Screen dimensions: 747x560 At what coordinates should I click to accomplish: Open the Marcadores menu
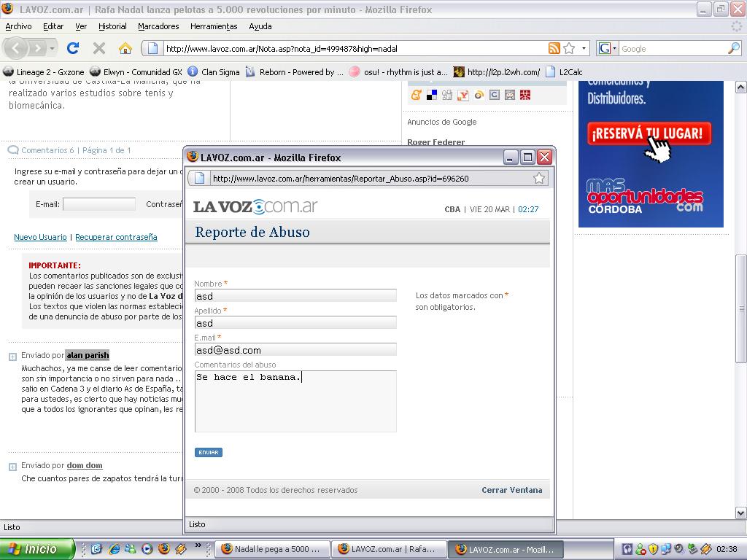[158, 26]
